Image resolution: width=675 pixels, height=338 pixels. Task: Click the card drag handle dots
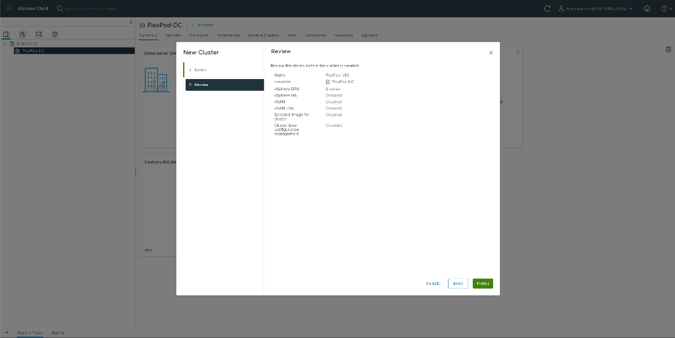click(518, 51)
